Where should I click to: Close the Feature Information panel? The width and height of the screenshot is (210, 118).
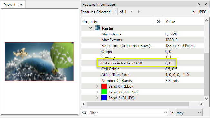[x=206, y=4]
